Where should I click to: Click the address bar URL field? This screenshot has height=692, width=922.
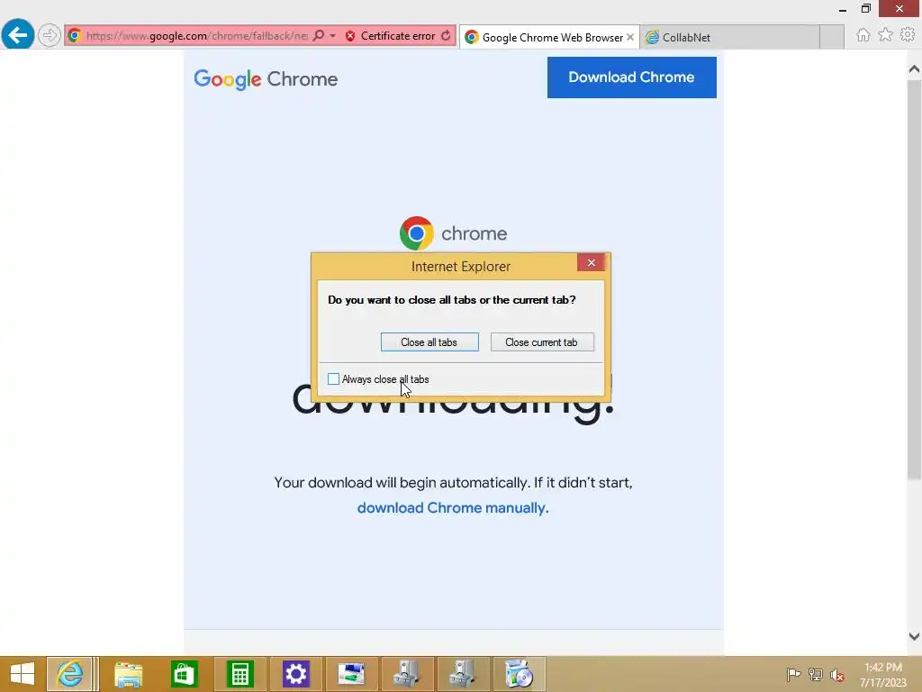[196, 36]
